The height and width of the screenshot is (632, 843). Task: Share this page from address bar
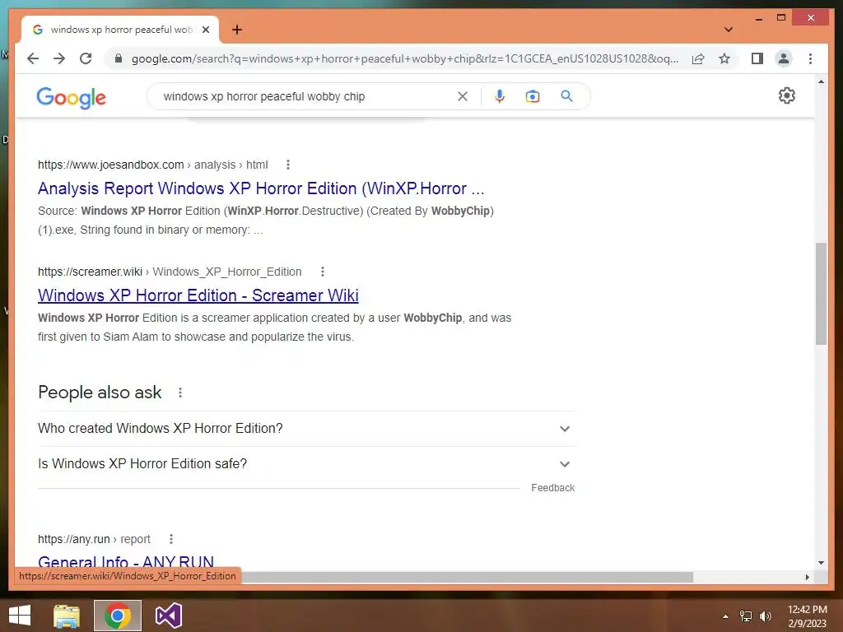pos(698,58)
